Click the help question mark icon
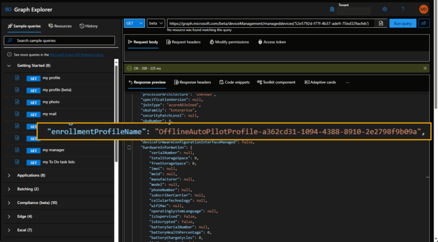 pyautogui.click(x=403, y=9)
